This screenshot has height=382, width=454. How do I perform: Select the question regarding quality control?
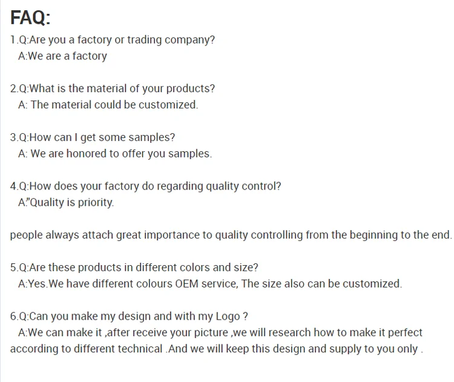[x=146, y=186]
